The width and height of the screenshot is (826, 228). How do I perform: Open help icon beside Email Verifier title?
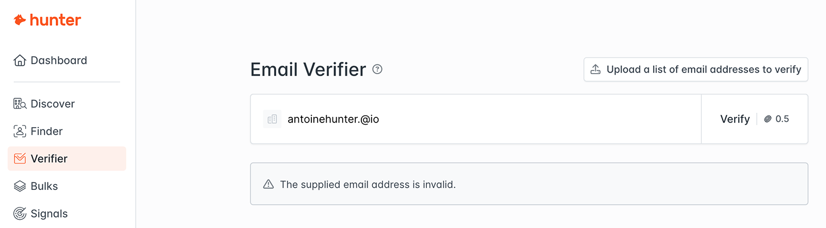click(x=377, y=69)
